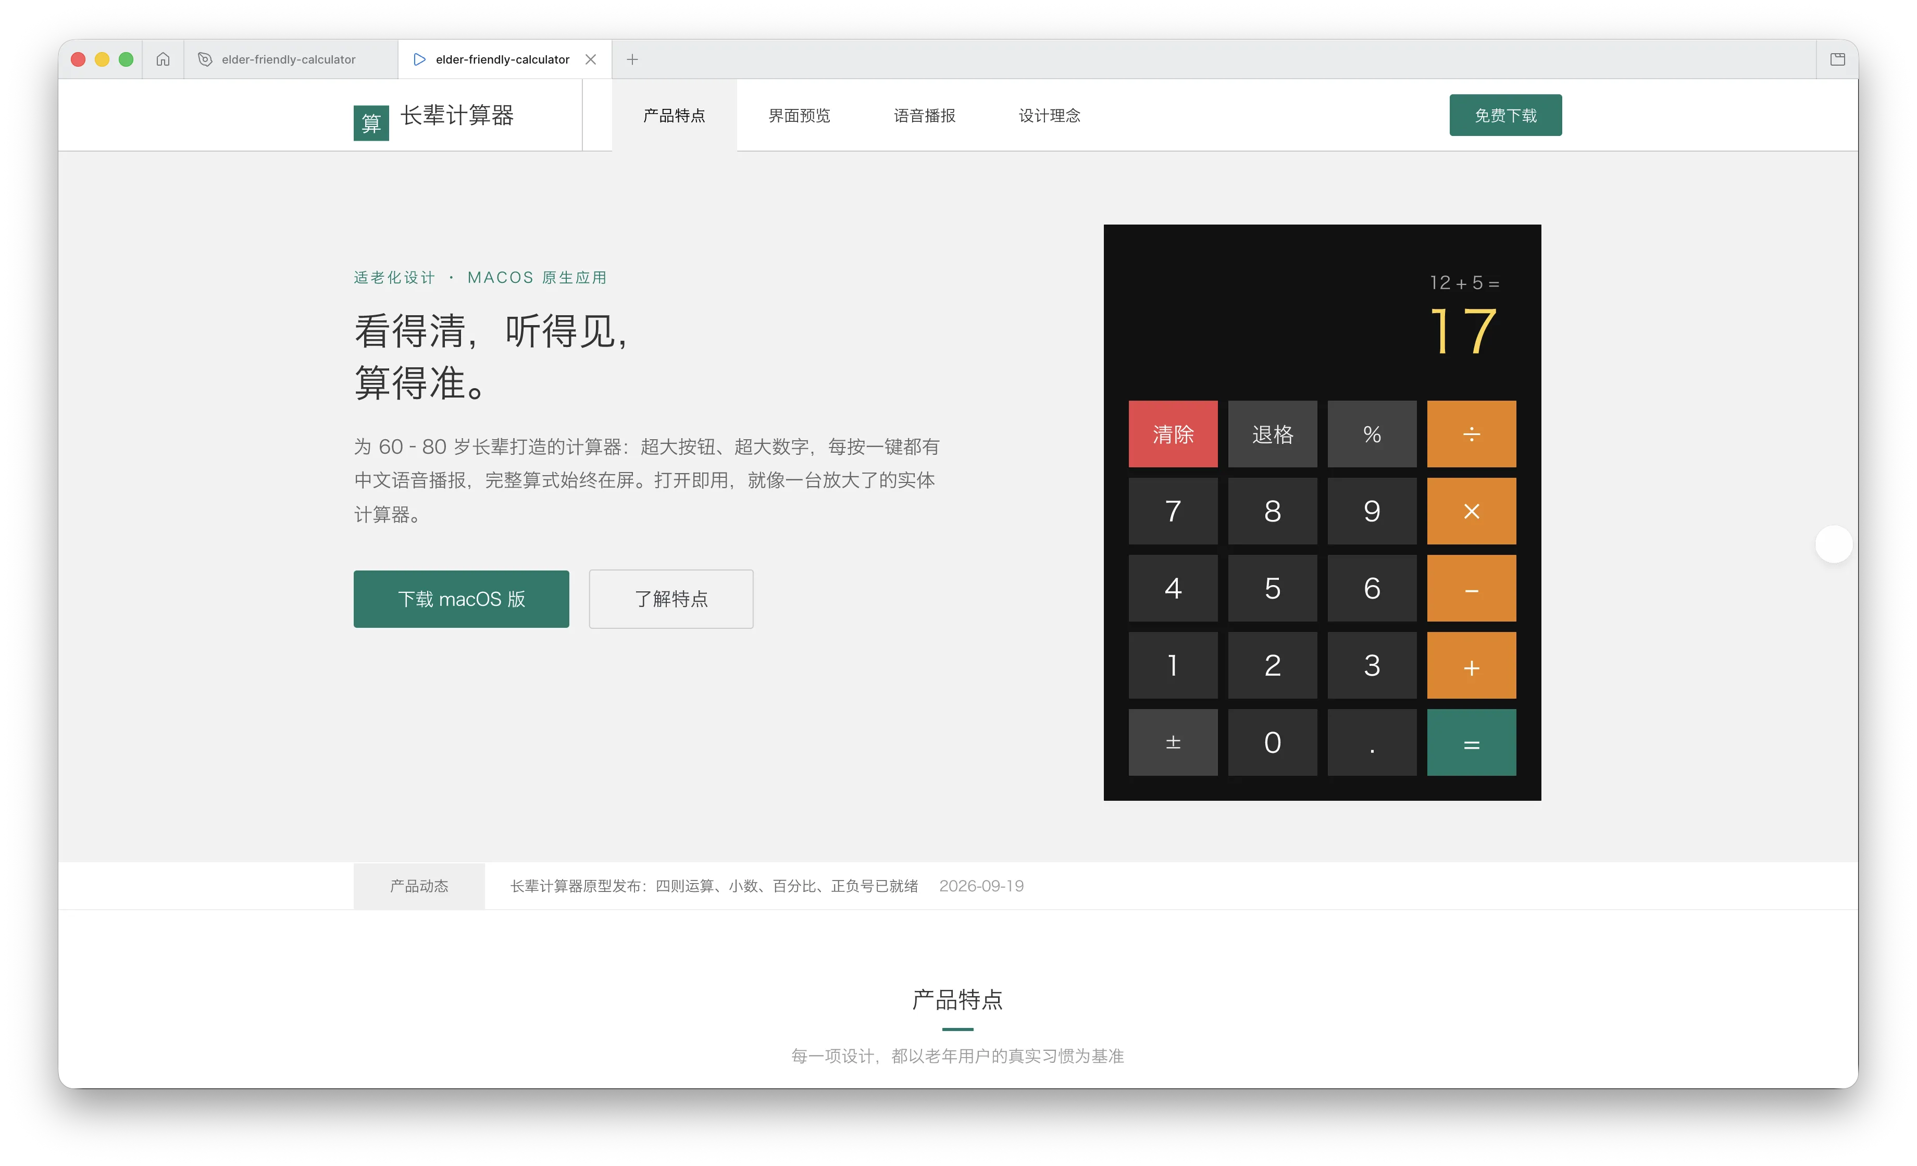Tap the divide operator key
The height and width of the screenshot is (1166, 1917).
coord(1471,433)
